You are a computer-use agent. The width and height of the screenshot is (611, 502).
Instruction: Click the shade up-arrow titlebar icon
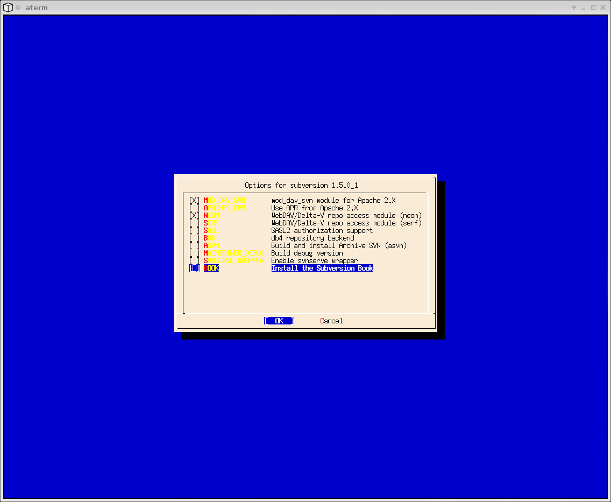point(574,8)
